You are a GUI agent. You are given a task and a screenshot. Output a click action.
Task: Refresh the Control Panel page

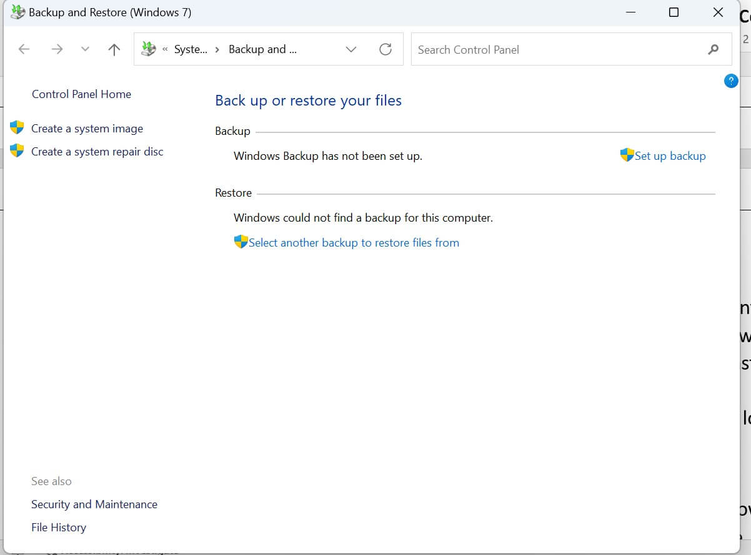point(385,49)
